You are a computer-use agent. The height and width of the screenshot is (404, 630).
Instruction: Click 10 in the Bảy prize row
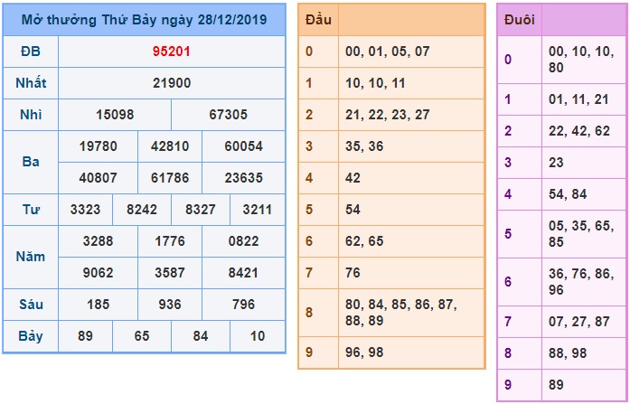click(x=257, y=336)
